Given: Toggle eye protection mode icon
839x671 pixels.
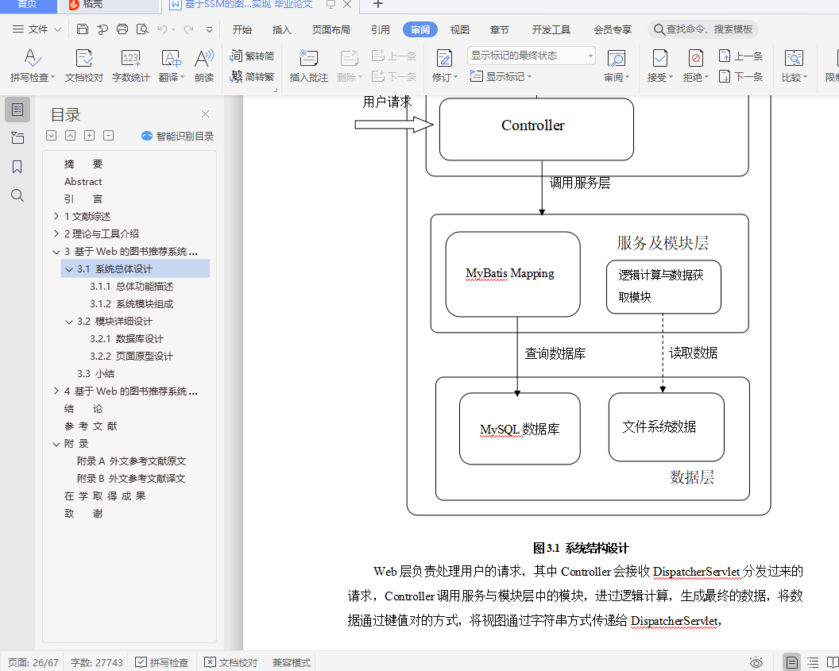Looking at the screenshot, I should point(756,662).
